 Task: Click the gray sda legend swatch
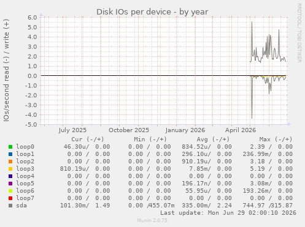coord(10,206)
